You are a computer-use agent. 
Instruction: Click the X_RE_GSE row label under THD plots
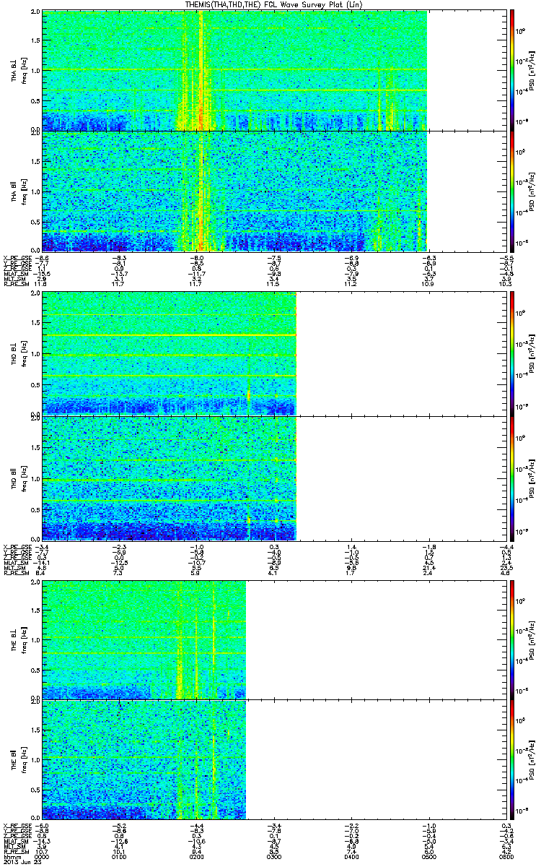click(18, 547)
